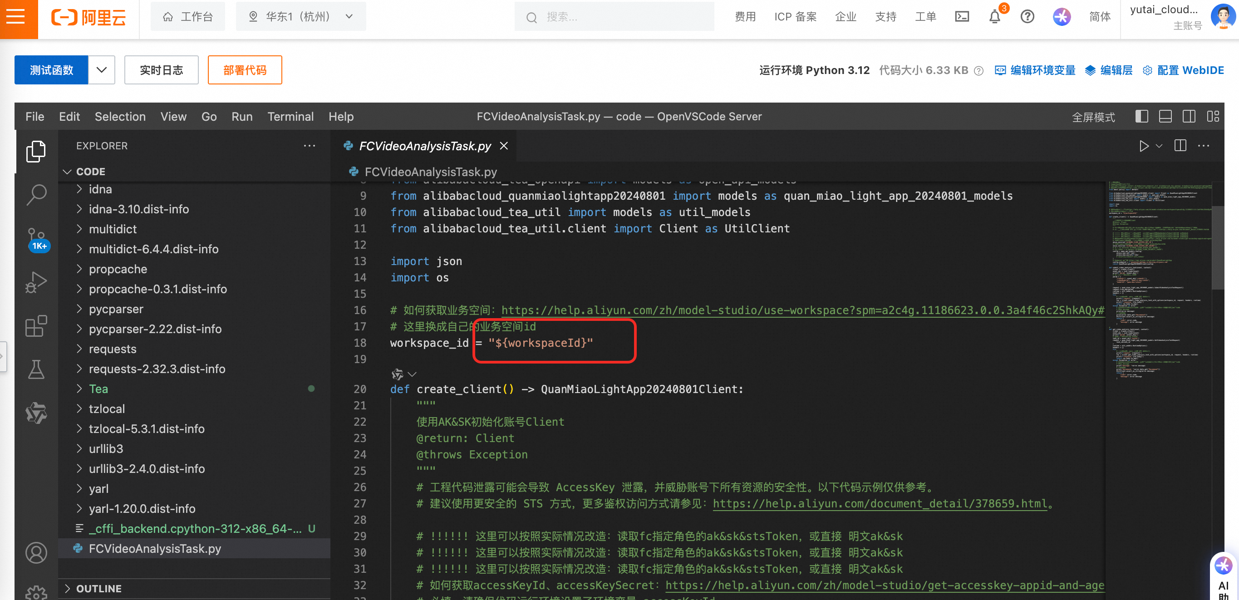Open the floating AI assistant button
1239x600 pixels.
[1223, 575]
